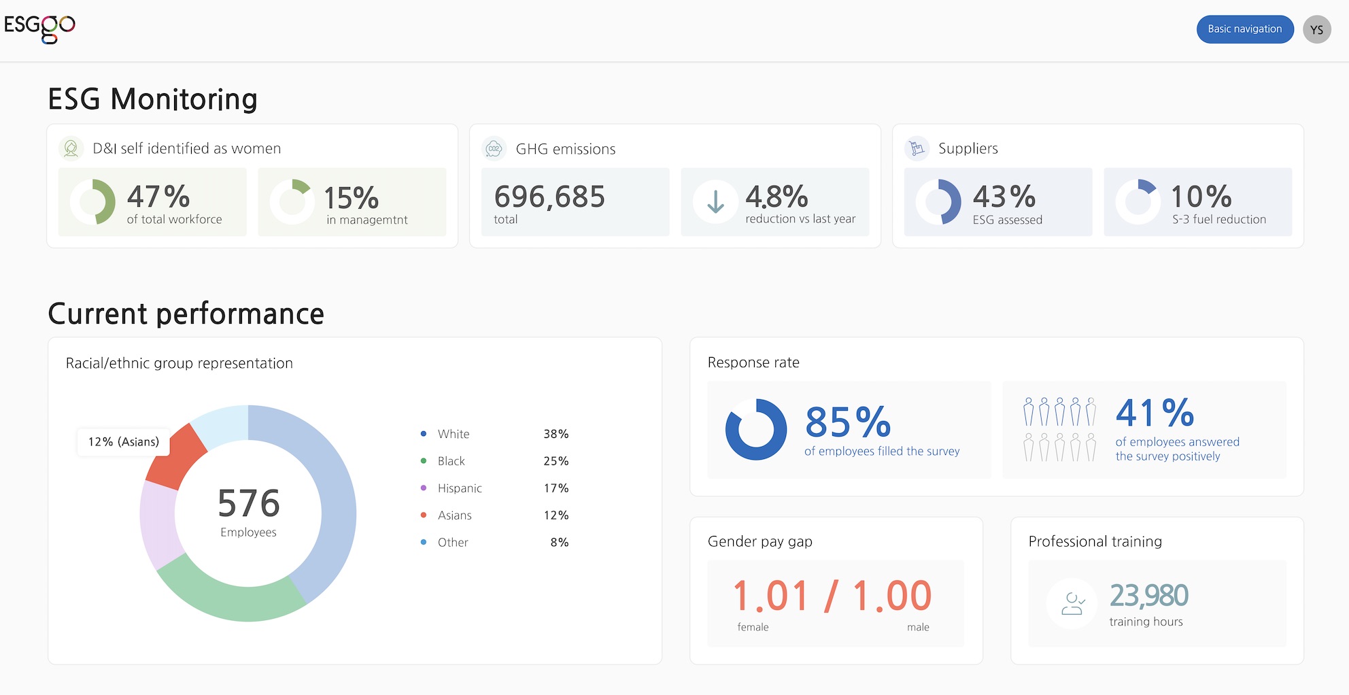The width and height of the screenshot is (1349, 695).
Task: Click the Gender pay gap card title
Action: (x=760, y=542)
